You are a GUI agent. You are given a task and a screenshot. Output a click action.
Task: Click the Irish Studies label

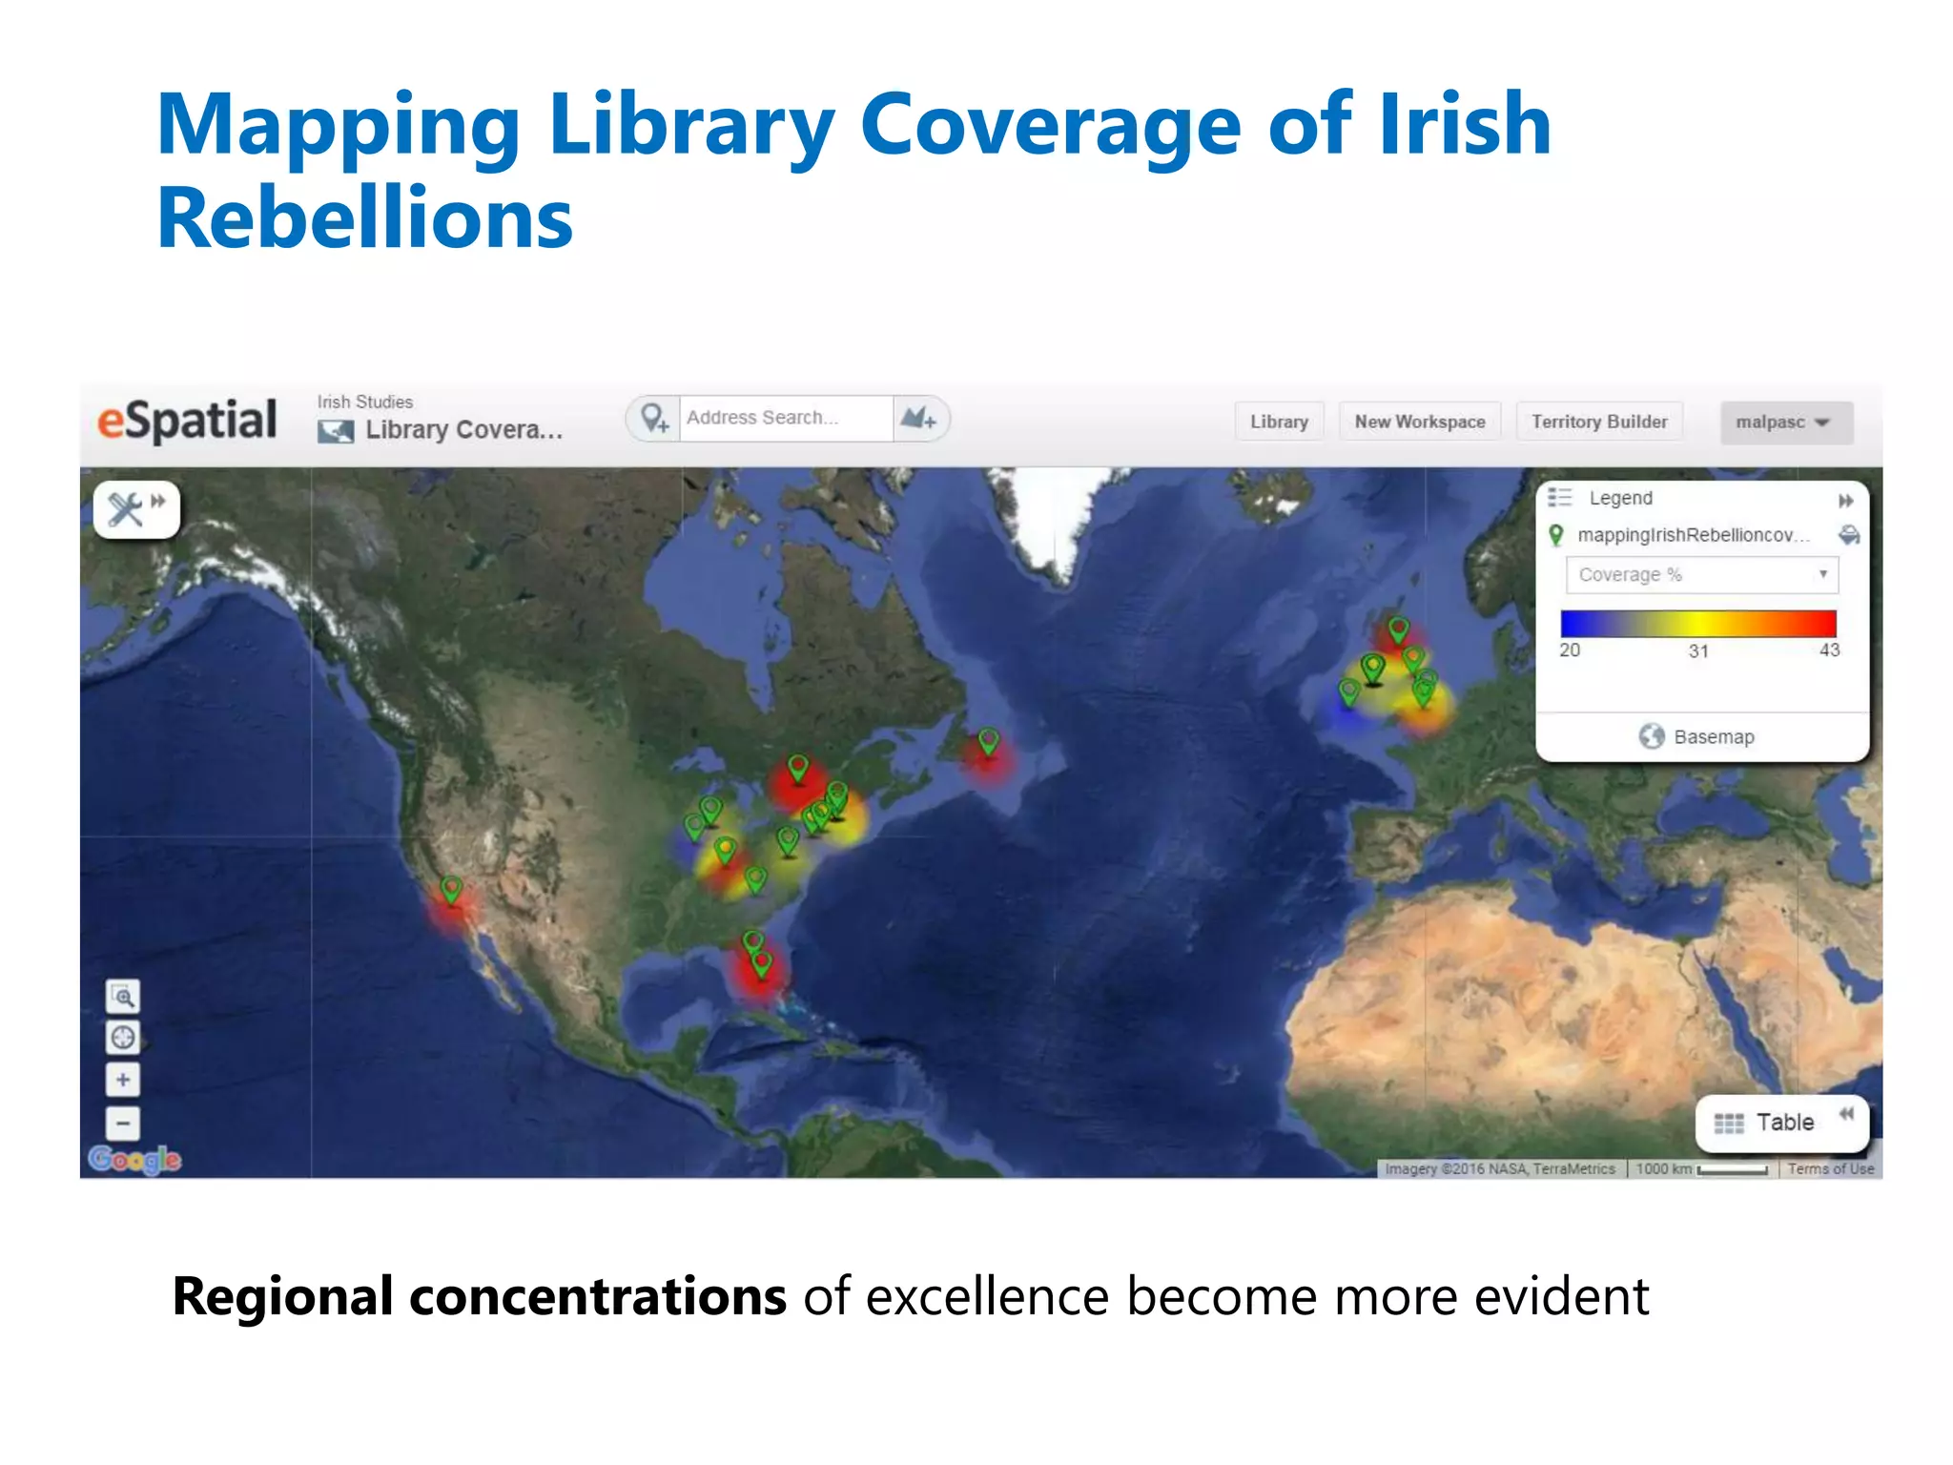click(365, 402)
